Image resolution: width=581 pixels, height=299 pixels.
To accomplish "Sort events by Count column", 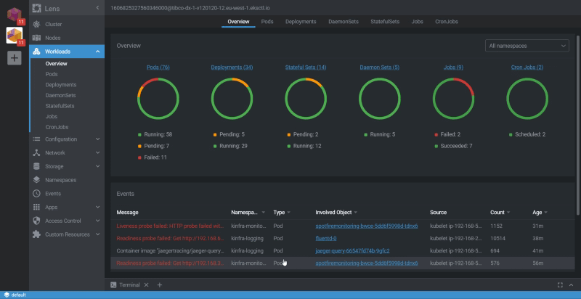I will click(x=497, y=213).
